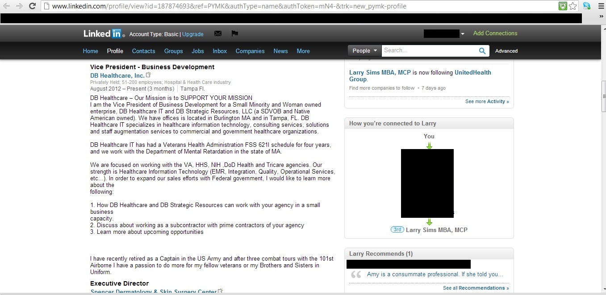This screenshot has width=606, height=295.
Task: Click See all Recommendations link
Action: click(476, 288)
